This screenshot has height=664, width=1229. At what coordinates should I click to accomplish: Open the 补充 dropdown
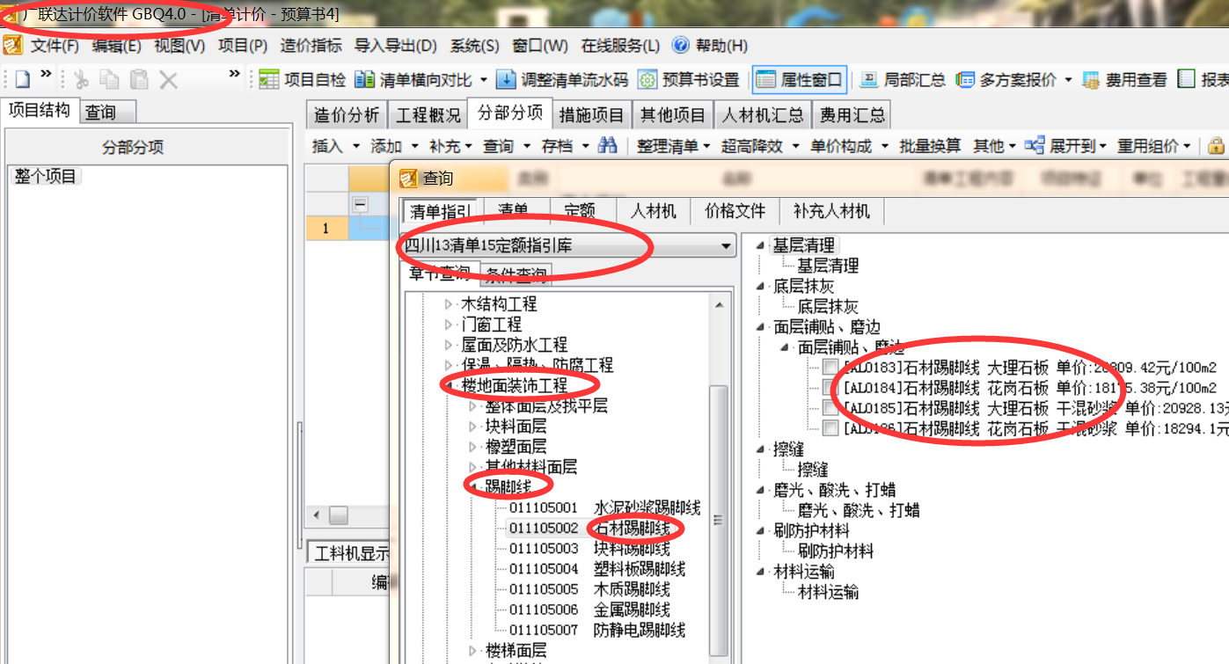[450, 146]
